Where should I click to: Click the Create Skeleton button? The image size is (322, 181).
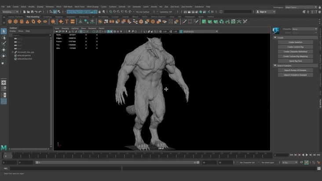[295, 42]
